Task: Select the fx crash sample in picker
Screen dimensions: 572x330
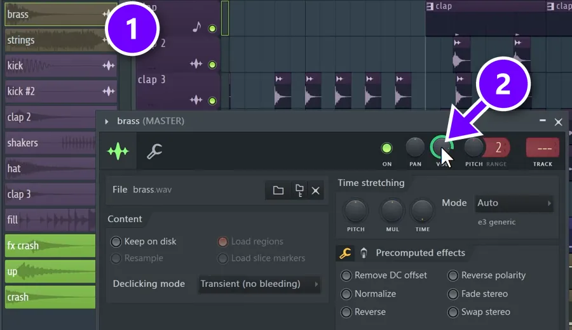Action: click(50, 246)
